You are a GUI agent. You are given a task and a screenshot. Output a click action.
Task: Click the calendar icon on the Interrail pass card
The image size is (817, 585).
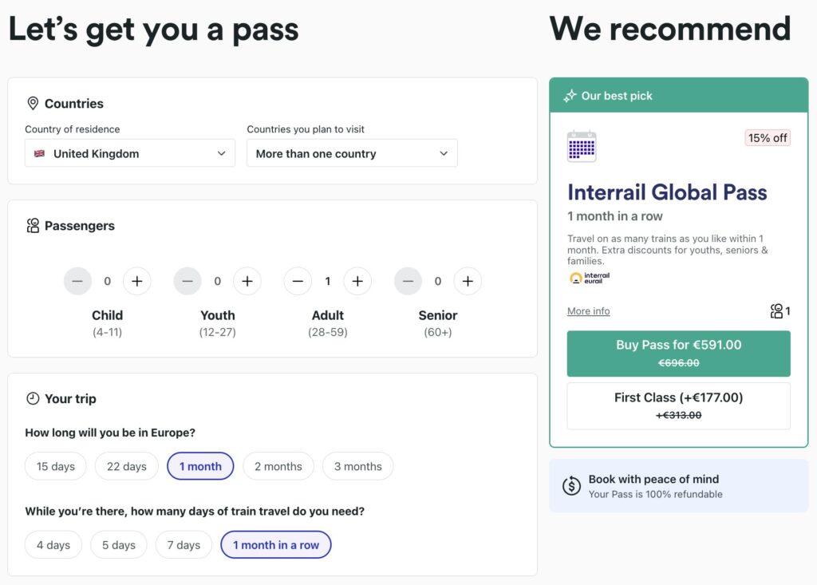(582, 146)
